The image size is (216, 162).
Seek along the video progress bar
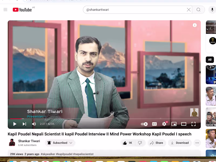tap(104, 119)
